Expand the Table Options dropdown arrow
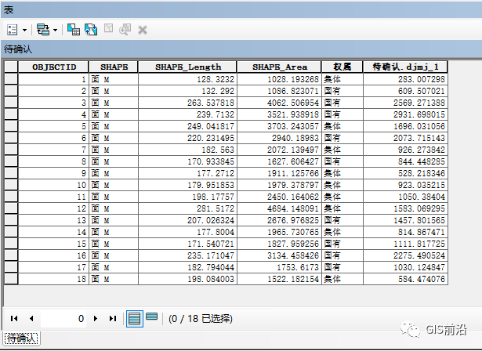 tap(24, 30)
